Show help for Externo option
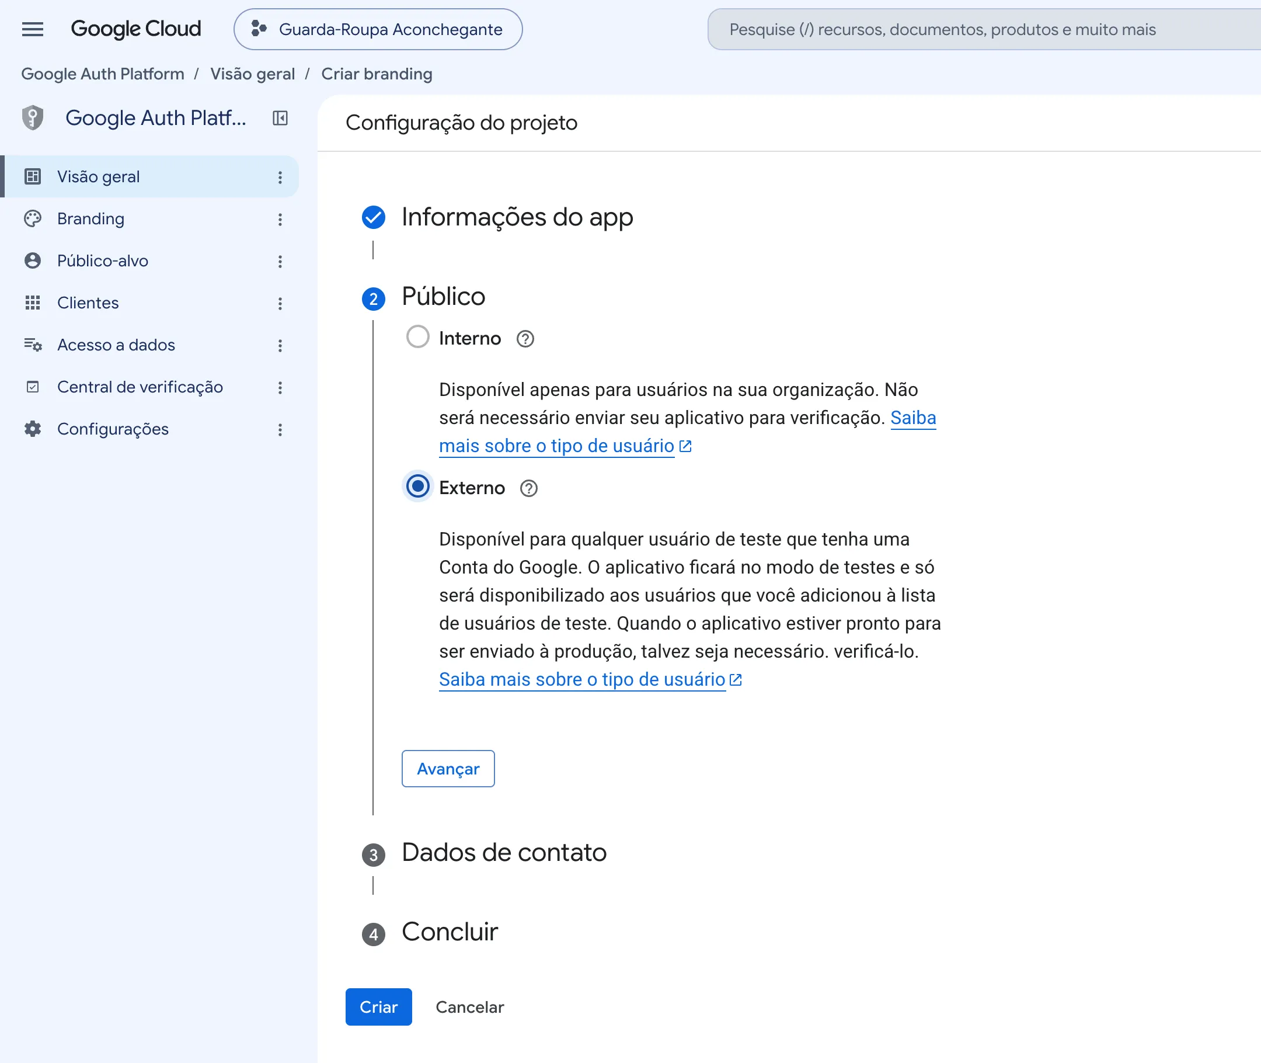The width and height of the screenshot is (1261, 1063). click(x=529, y=489)
